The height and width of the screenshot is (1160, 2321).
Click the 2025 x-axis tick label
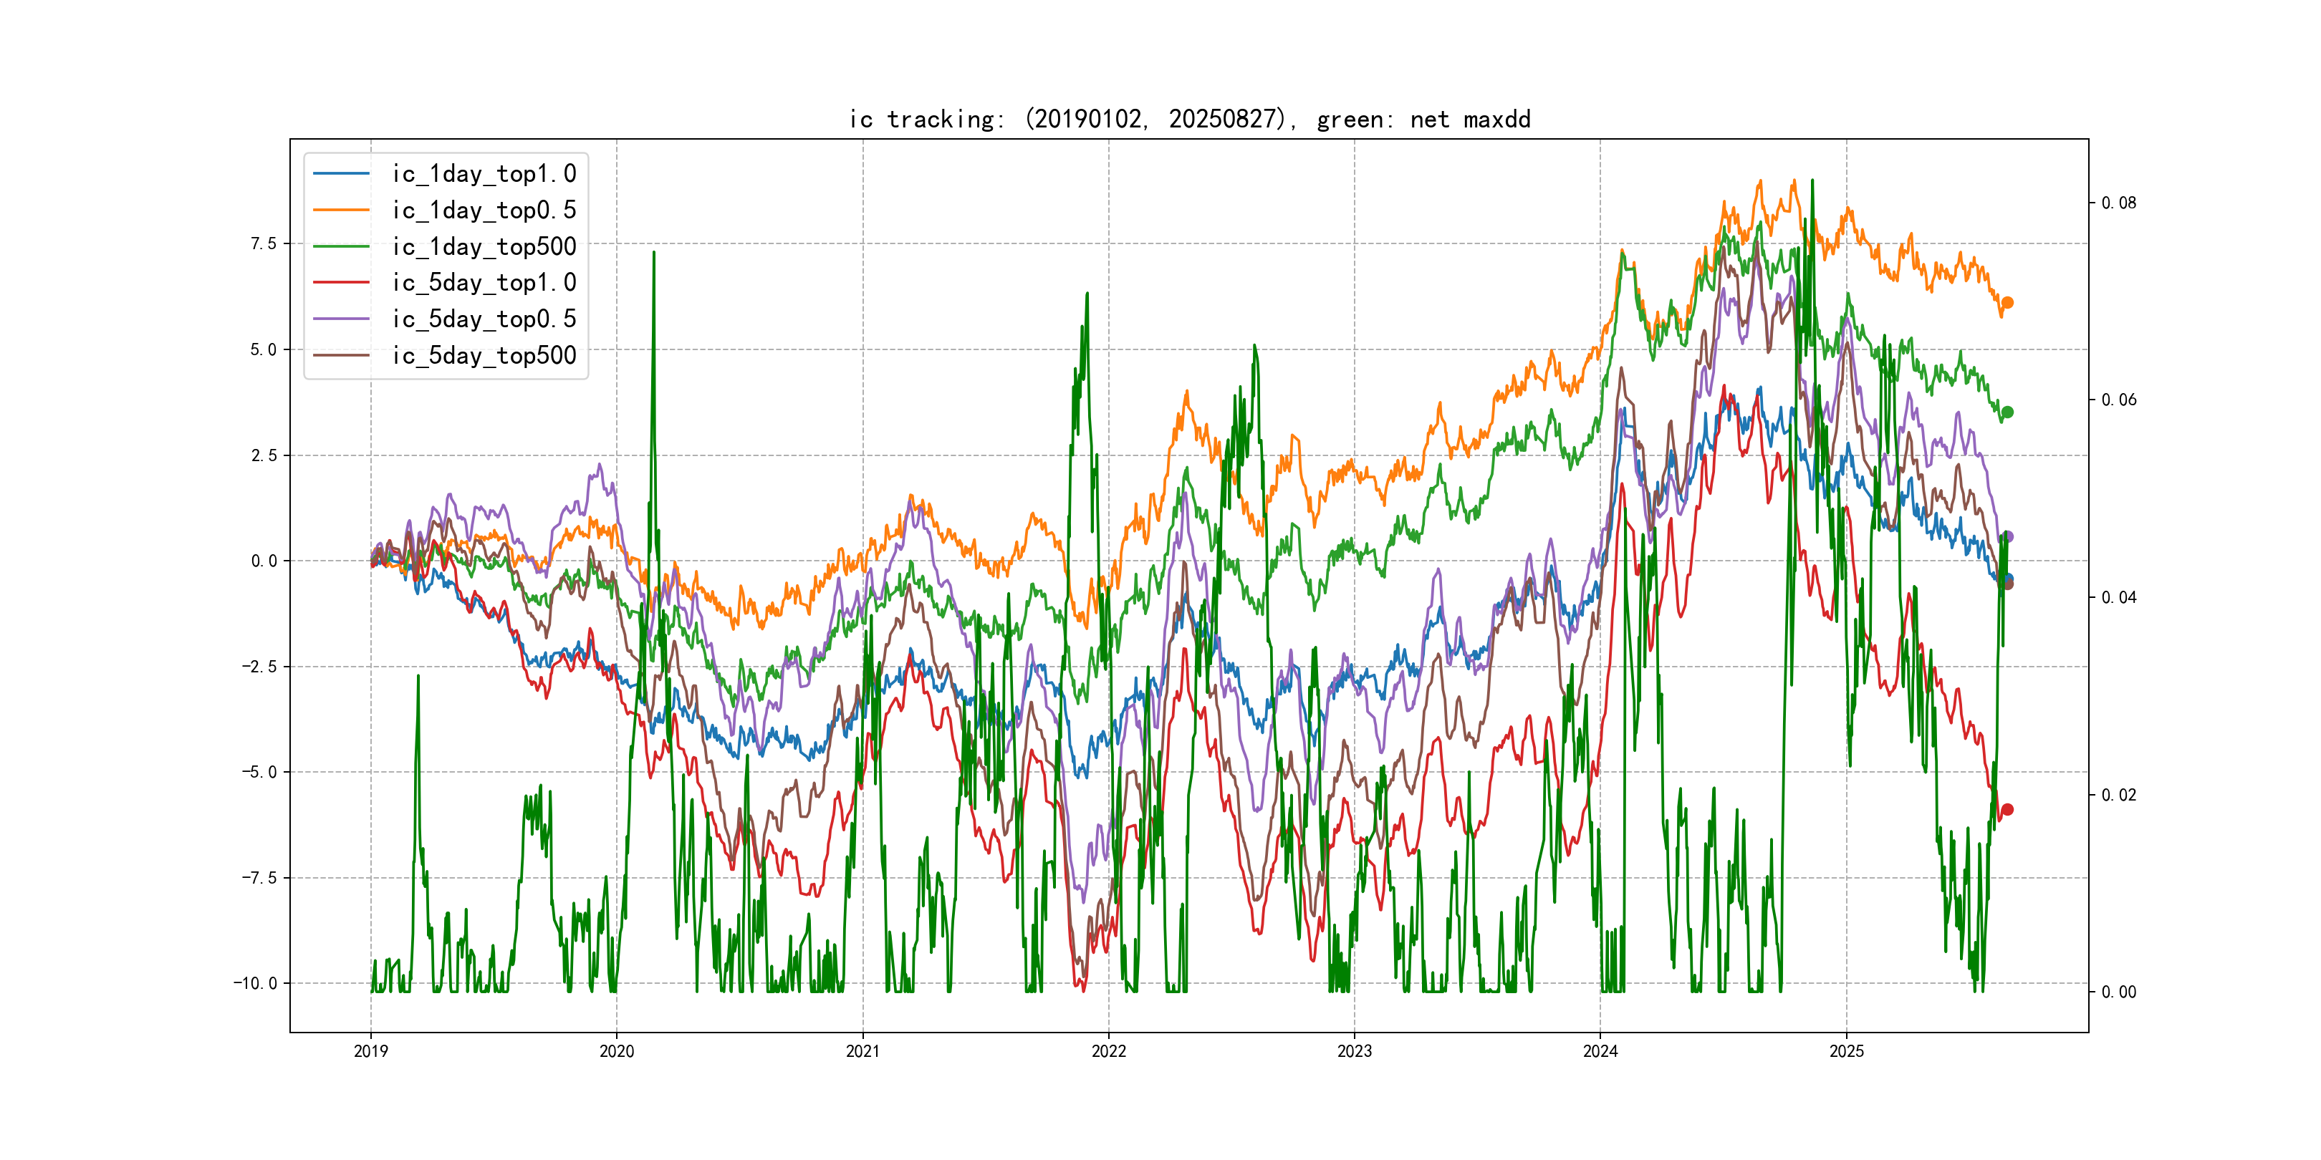point(1846,1051)
